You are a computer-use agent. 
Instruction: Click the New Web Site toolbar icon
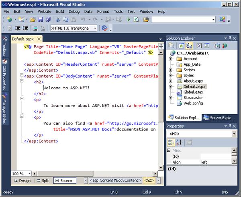point(10,20)
